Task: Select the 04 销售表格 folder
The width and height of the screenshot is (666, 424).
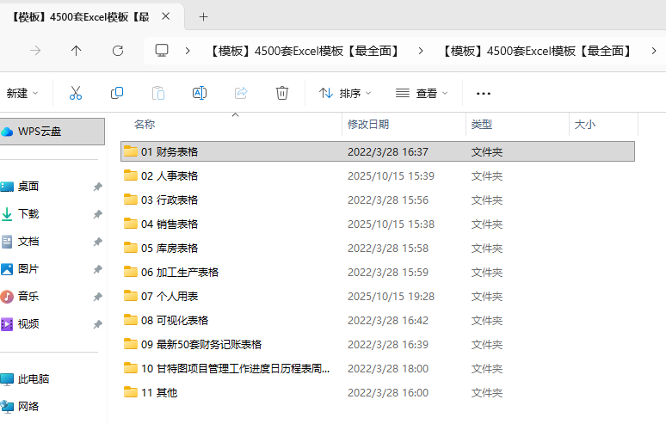Action: [x=378, y=224]
